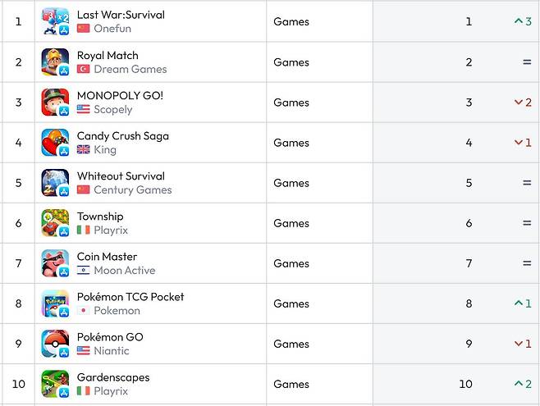Screen dimensions: 540x406
Task: Open the Scopely publisher link
Action: click(x=112, y=109)
